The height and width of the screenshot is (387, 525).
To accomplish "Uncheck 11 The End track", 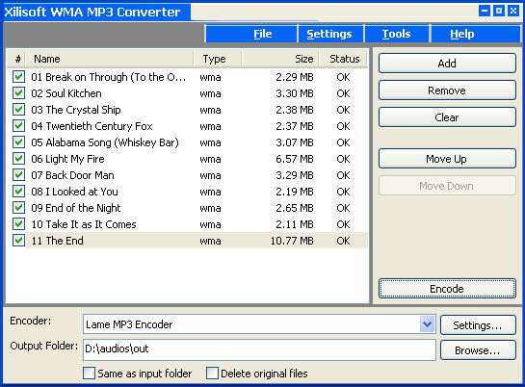I will point(18,241).
